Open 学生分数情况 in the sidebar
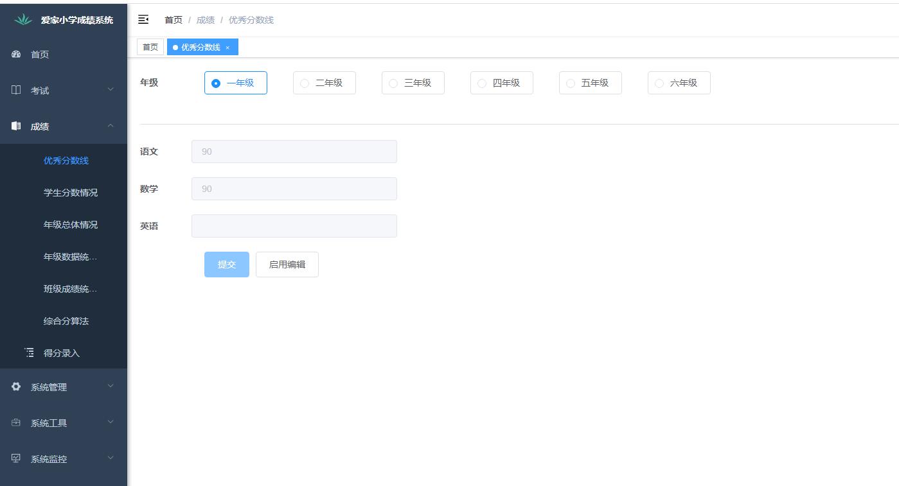This screenshot has width=899, height=486. tap(71, 193)
